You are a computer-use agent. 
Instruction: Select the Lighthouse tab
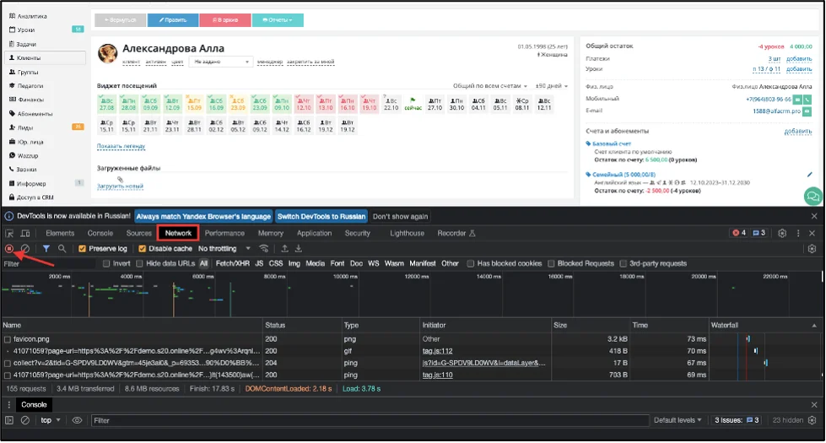pos(407,234)
